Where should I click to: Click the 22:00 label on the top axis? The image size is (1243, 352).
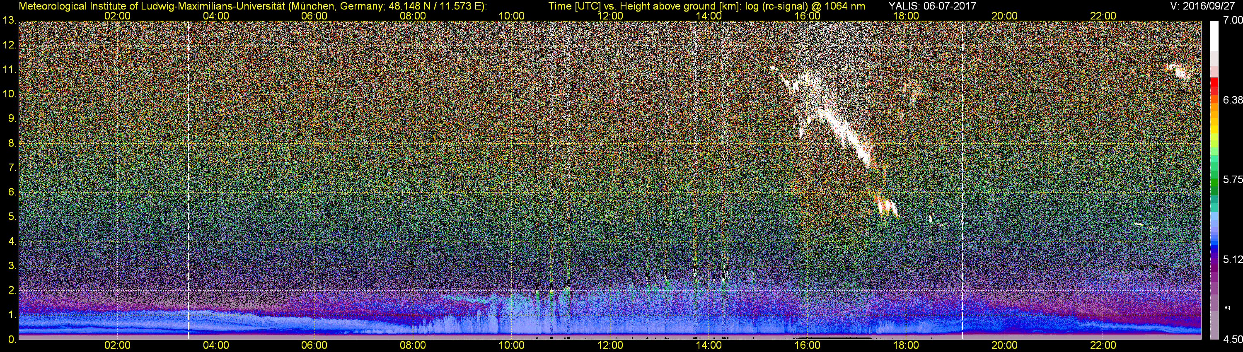1103,16
